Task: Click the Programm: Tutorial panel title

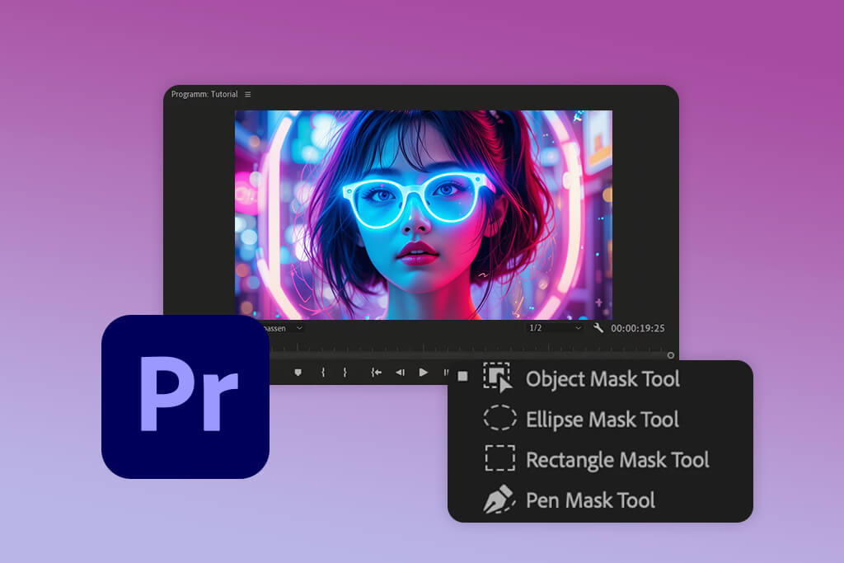Action: (x=204, y=94)
